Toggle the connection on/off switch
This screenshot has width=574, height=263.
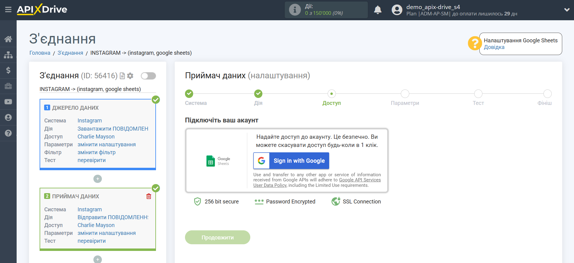[x=148, y=76]
